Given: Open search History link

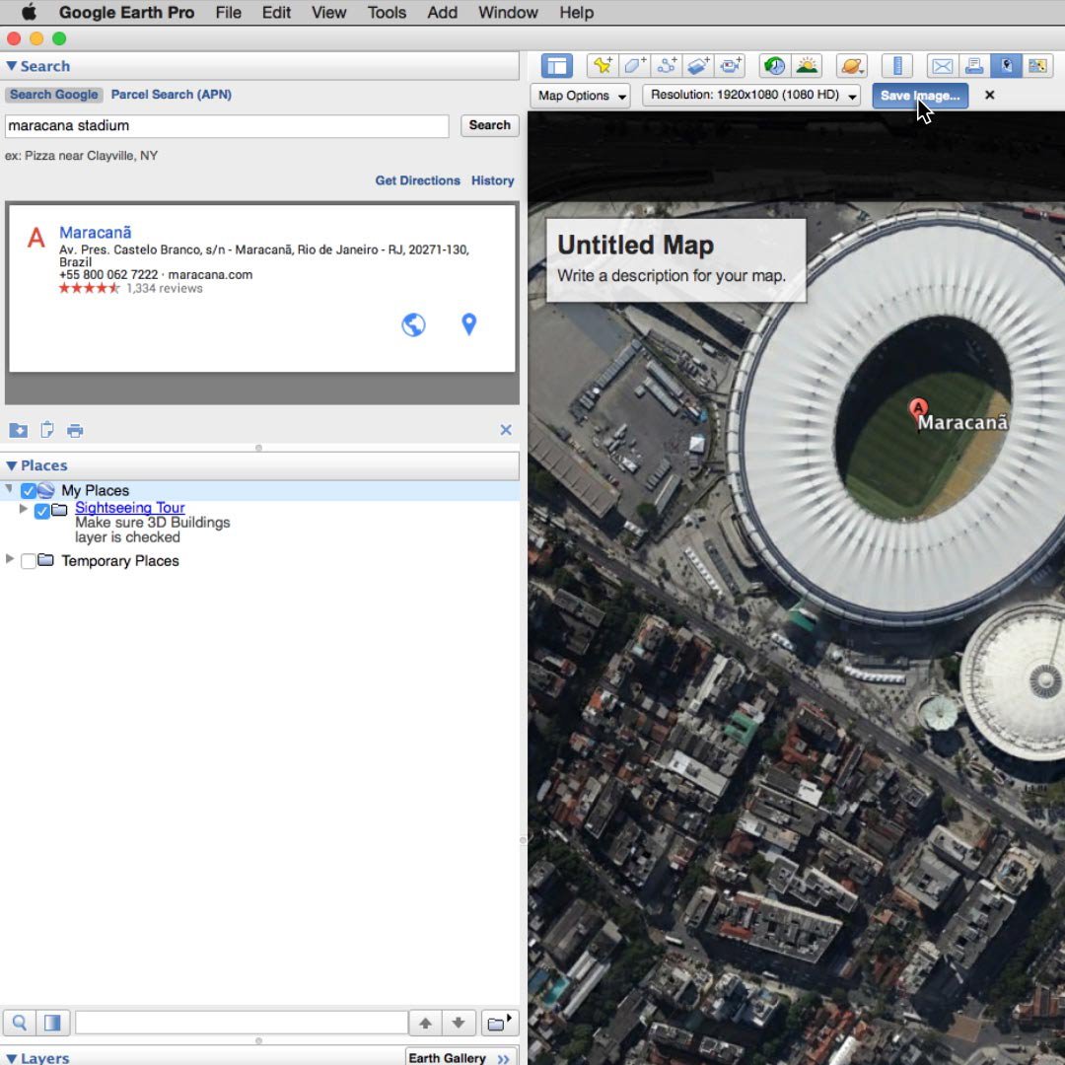Looking at the screenshot, I should coord(492,180).
